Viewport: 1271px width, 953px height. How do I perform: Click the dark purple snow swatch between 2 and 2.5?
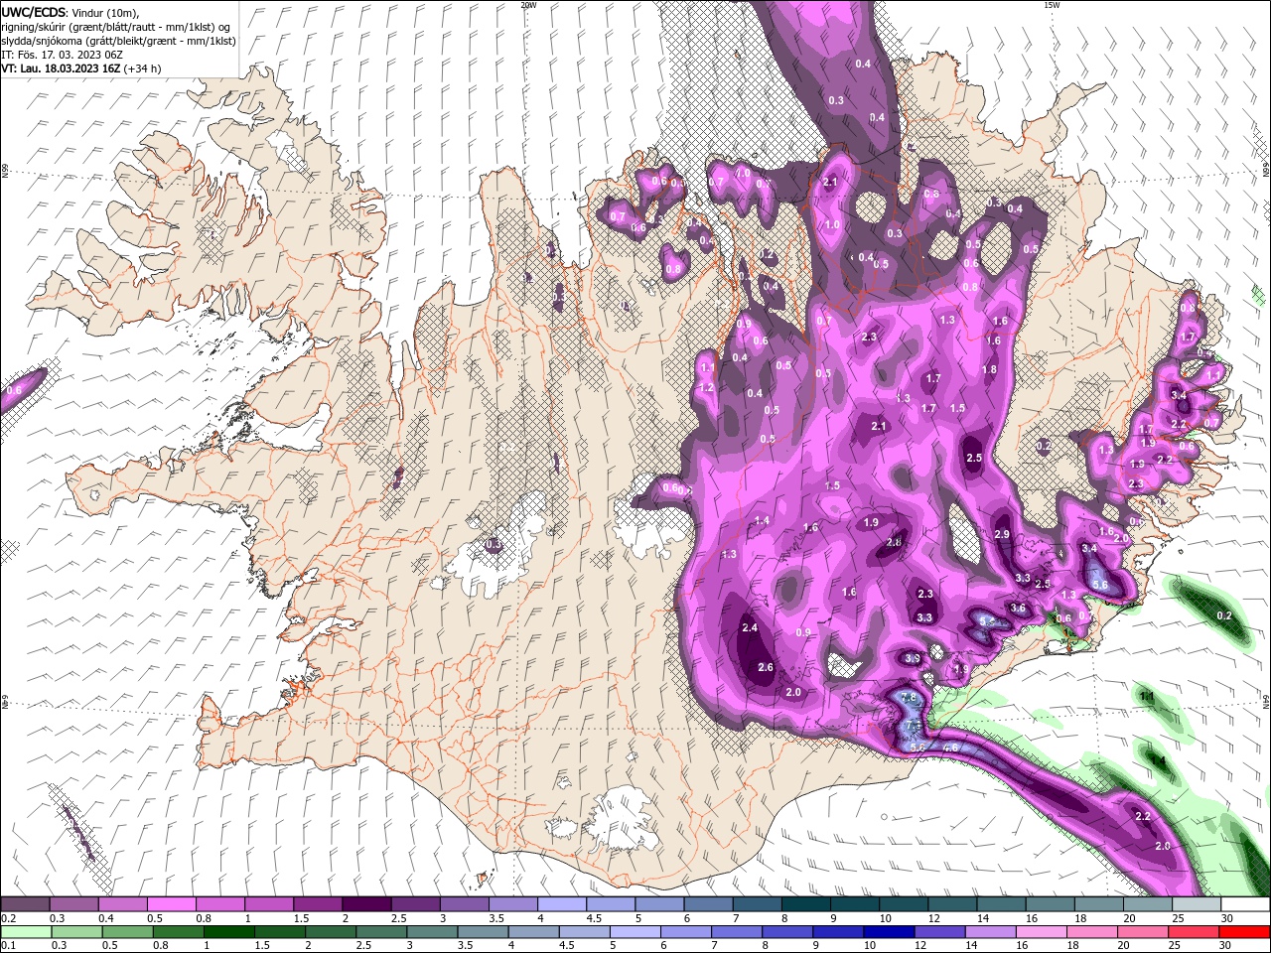pos(366,904)
